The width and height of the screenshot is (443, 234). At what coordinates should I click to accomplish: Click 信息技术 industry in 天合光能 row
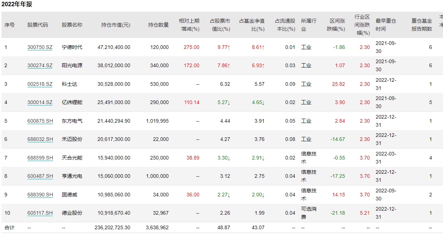(x=309, y=158)
